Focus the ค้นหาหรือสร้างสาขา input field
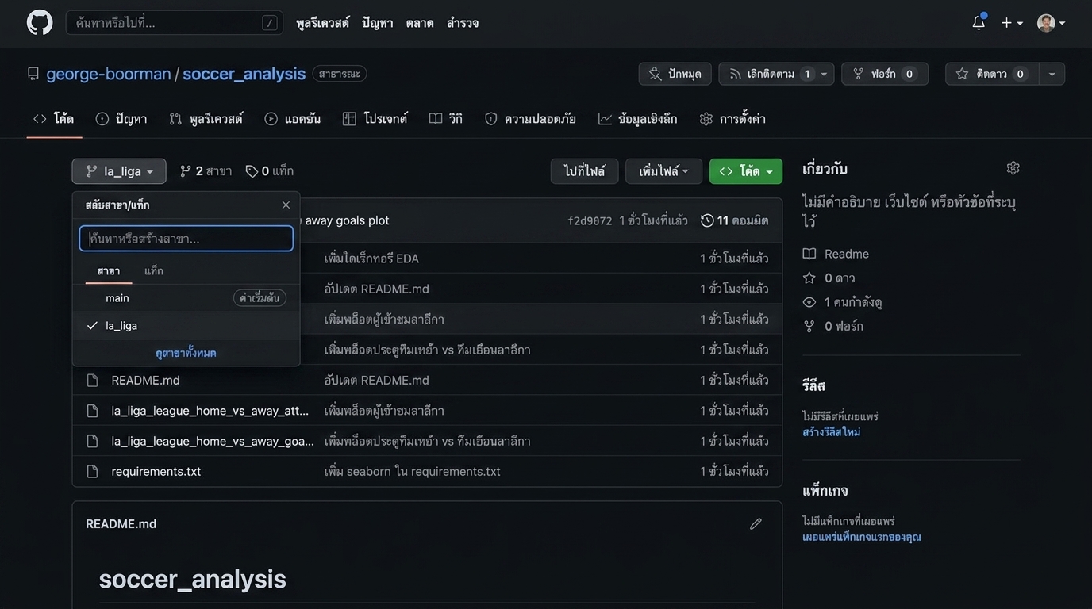 (186, 239)
